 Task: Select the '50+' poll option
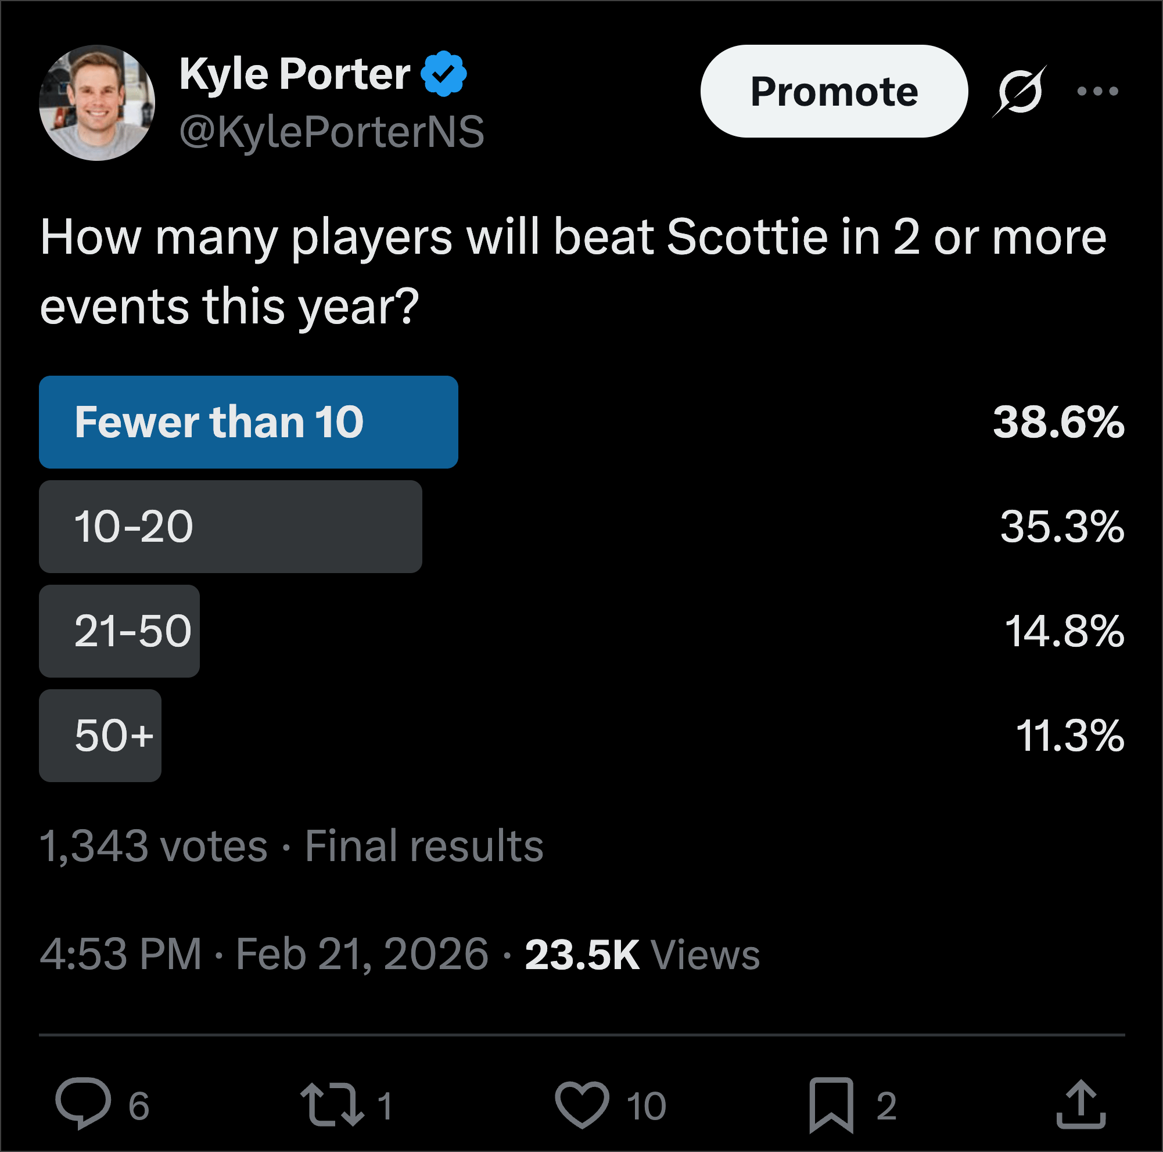point(100,735)
